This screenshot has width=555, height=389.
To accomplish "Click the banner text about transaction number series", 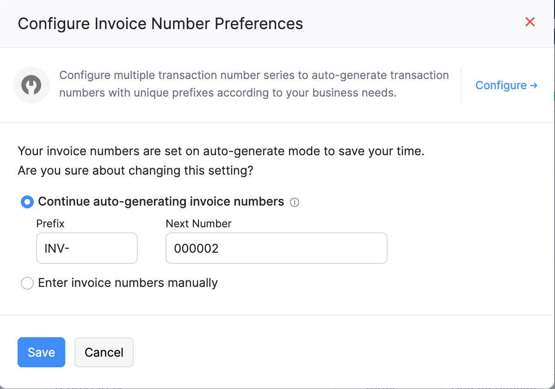I will point(254,84).
